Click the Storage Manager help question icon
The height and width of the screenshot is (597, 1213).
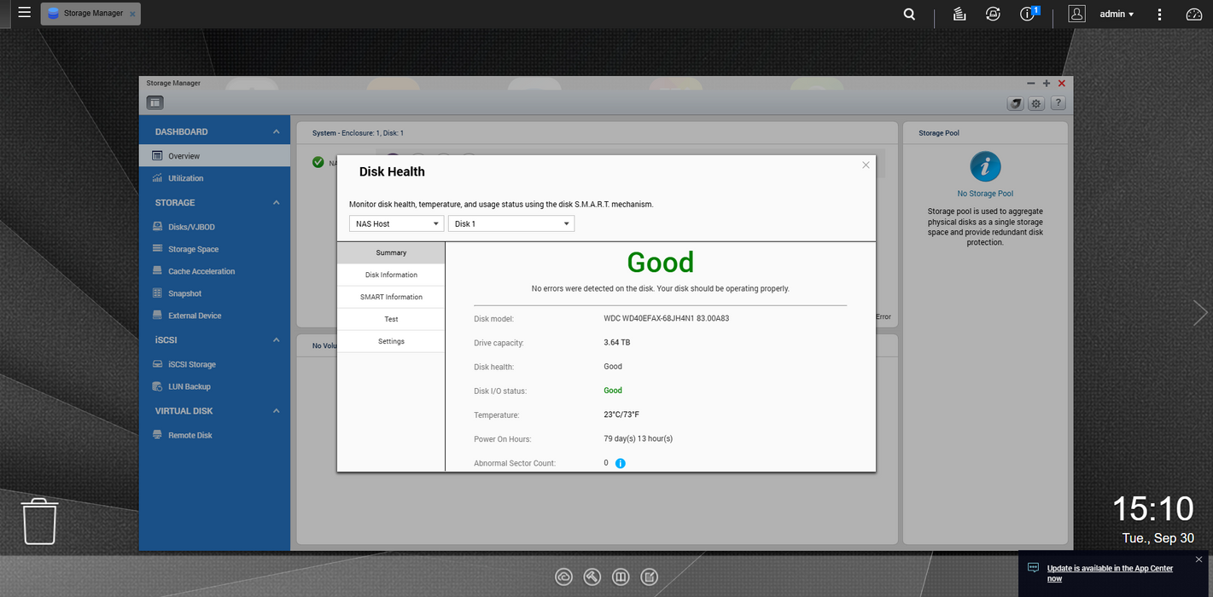[x=1058, y=103]
